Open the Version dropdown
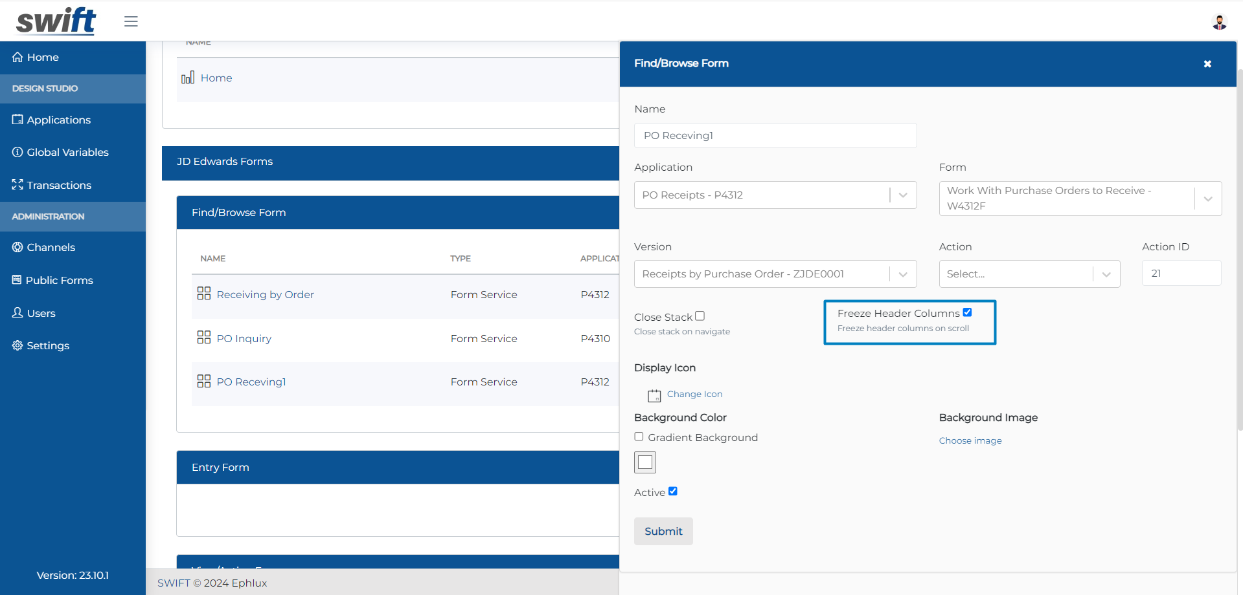The width and height of the screenshot is (1243, 595). pos(775,274)
